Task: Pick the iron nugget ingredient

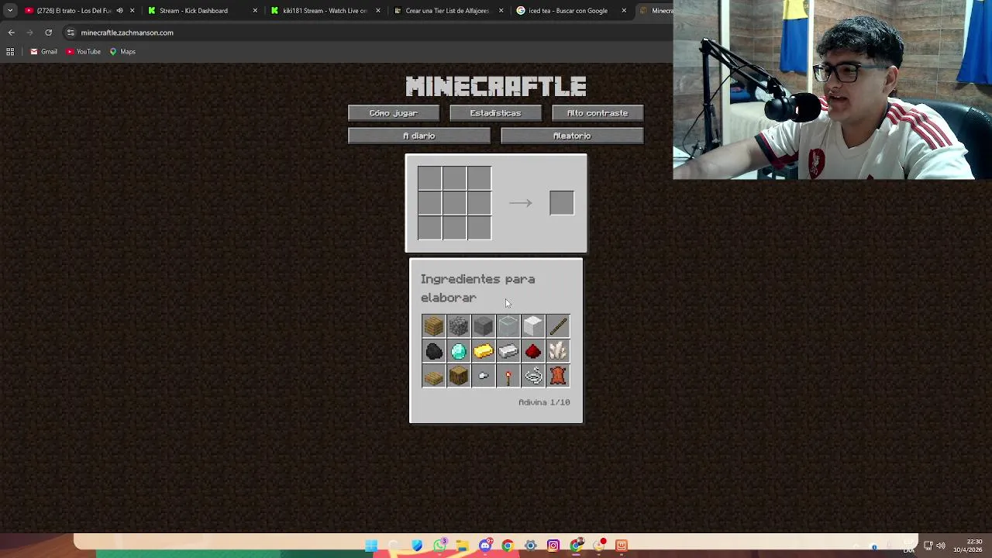Action: (483, 376)
